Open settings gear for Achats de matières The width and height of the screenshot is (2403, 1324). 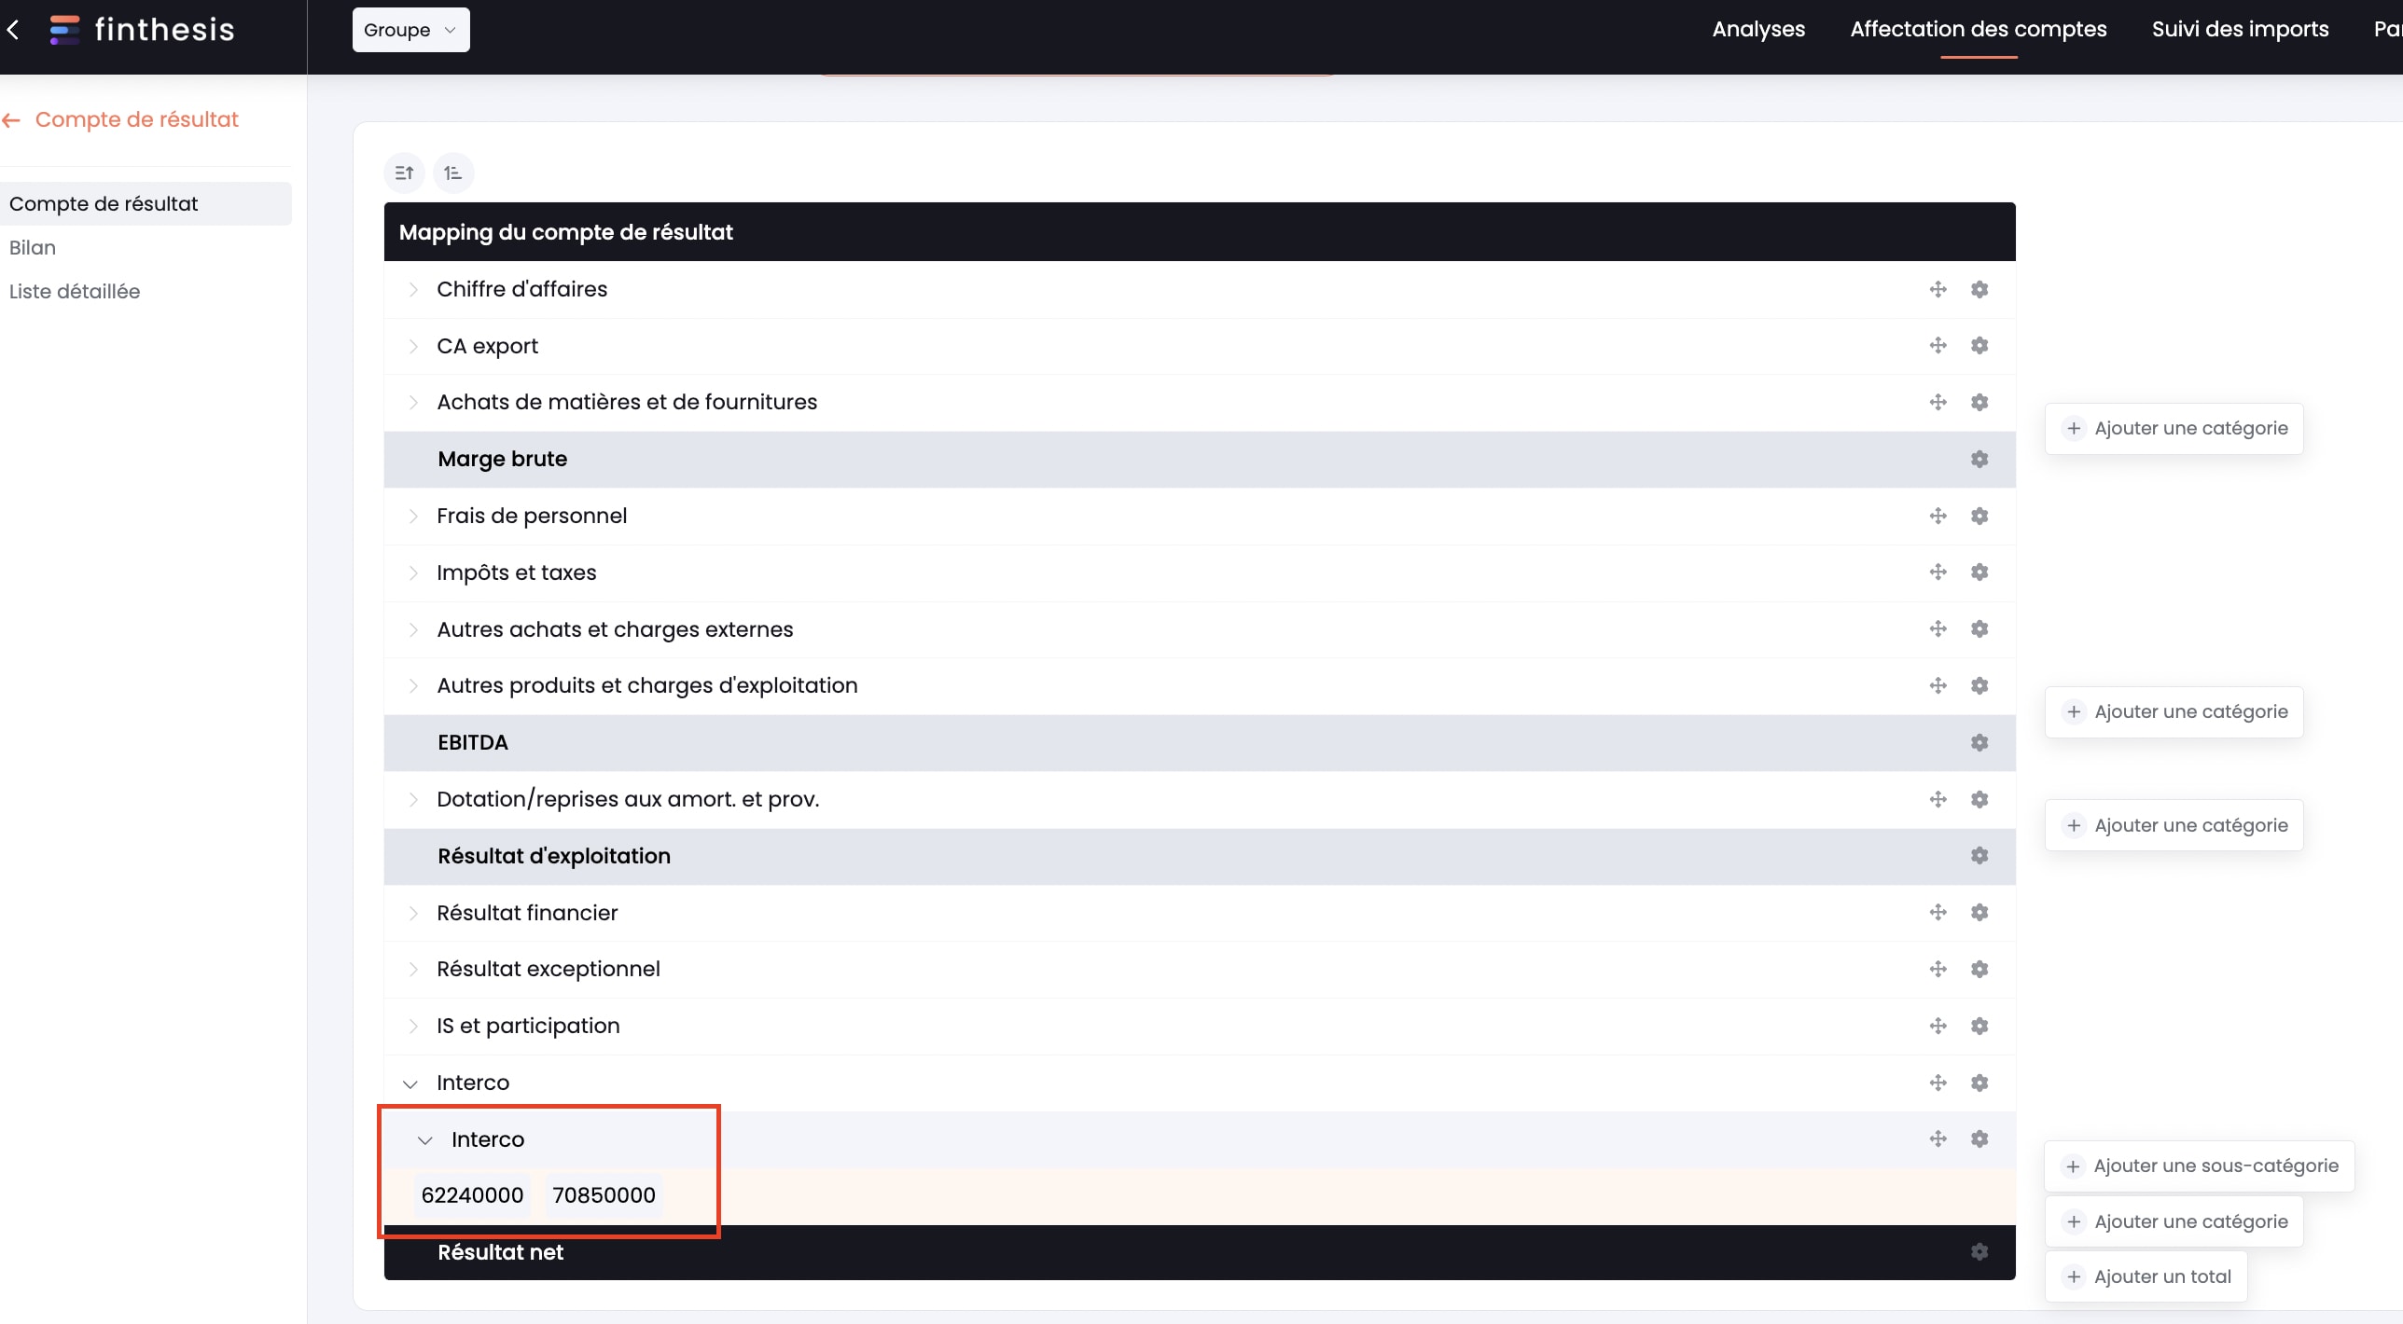click(1979, 402)
